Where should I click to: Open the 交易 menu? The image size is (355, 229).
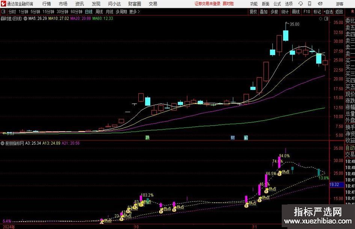click(153, 4)
